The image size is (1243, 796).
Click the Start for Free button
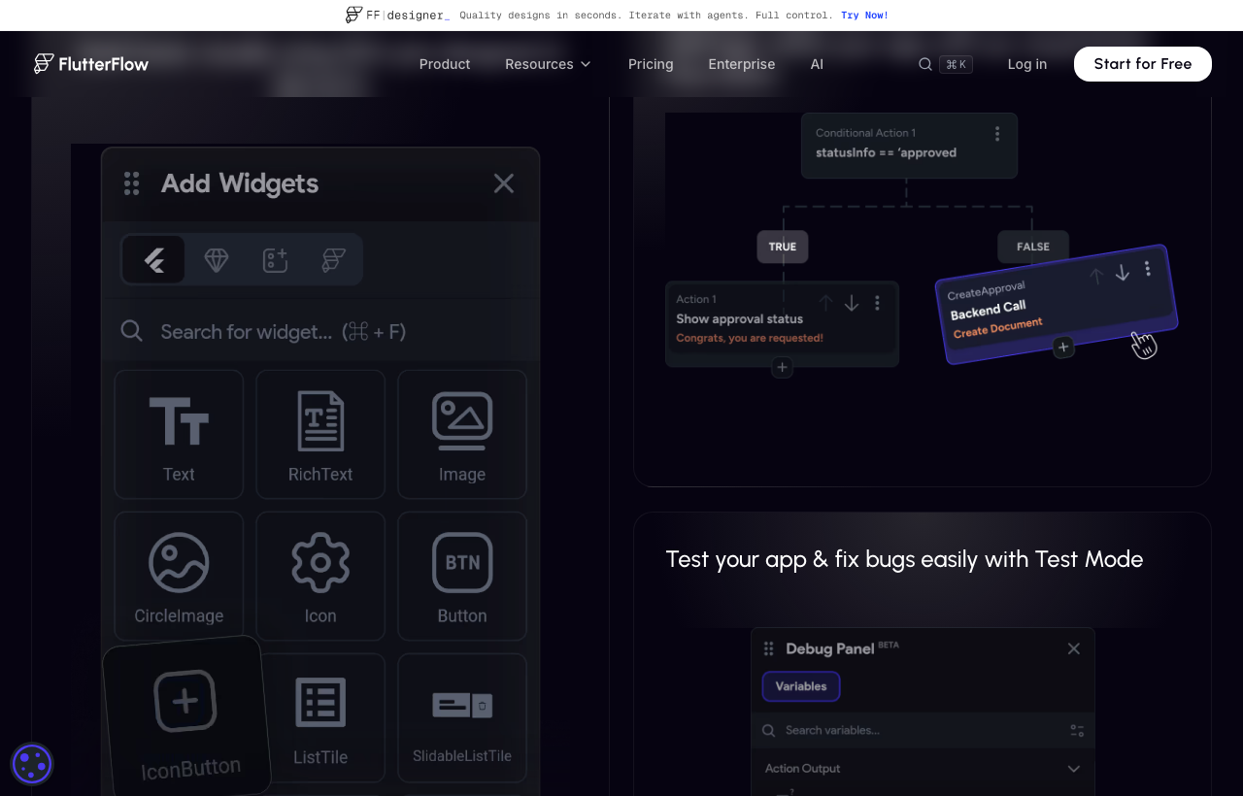pos(1143,64)
